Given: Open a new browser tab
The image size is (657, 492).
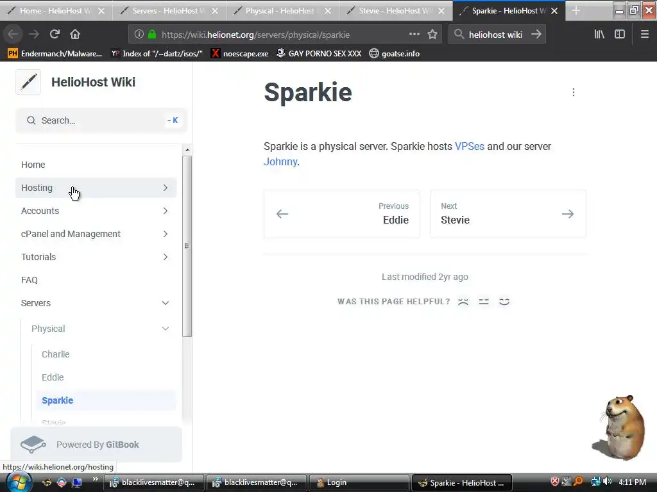Looking at the screenshot, I should pos(576,10).
